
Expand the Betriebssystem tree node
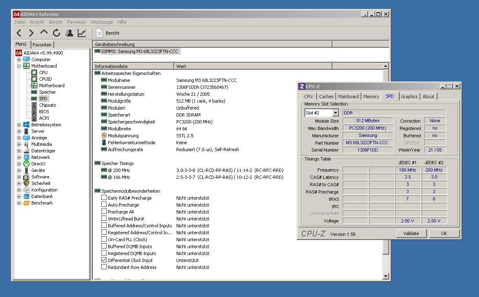pyautogui.click(x=19, y=125)
